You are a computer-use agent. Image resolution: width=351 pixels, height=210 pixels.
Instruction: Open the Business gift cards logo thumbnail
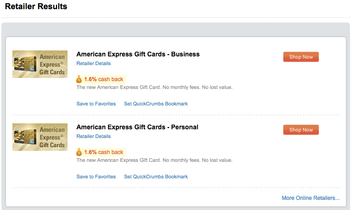(40, 64)
